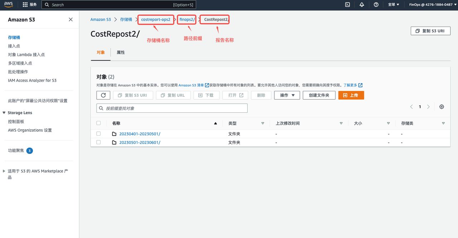Click the search magnifier icon in top bar

pos(47,5)
